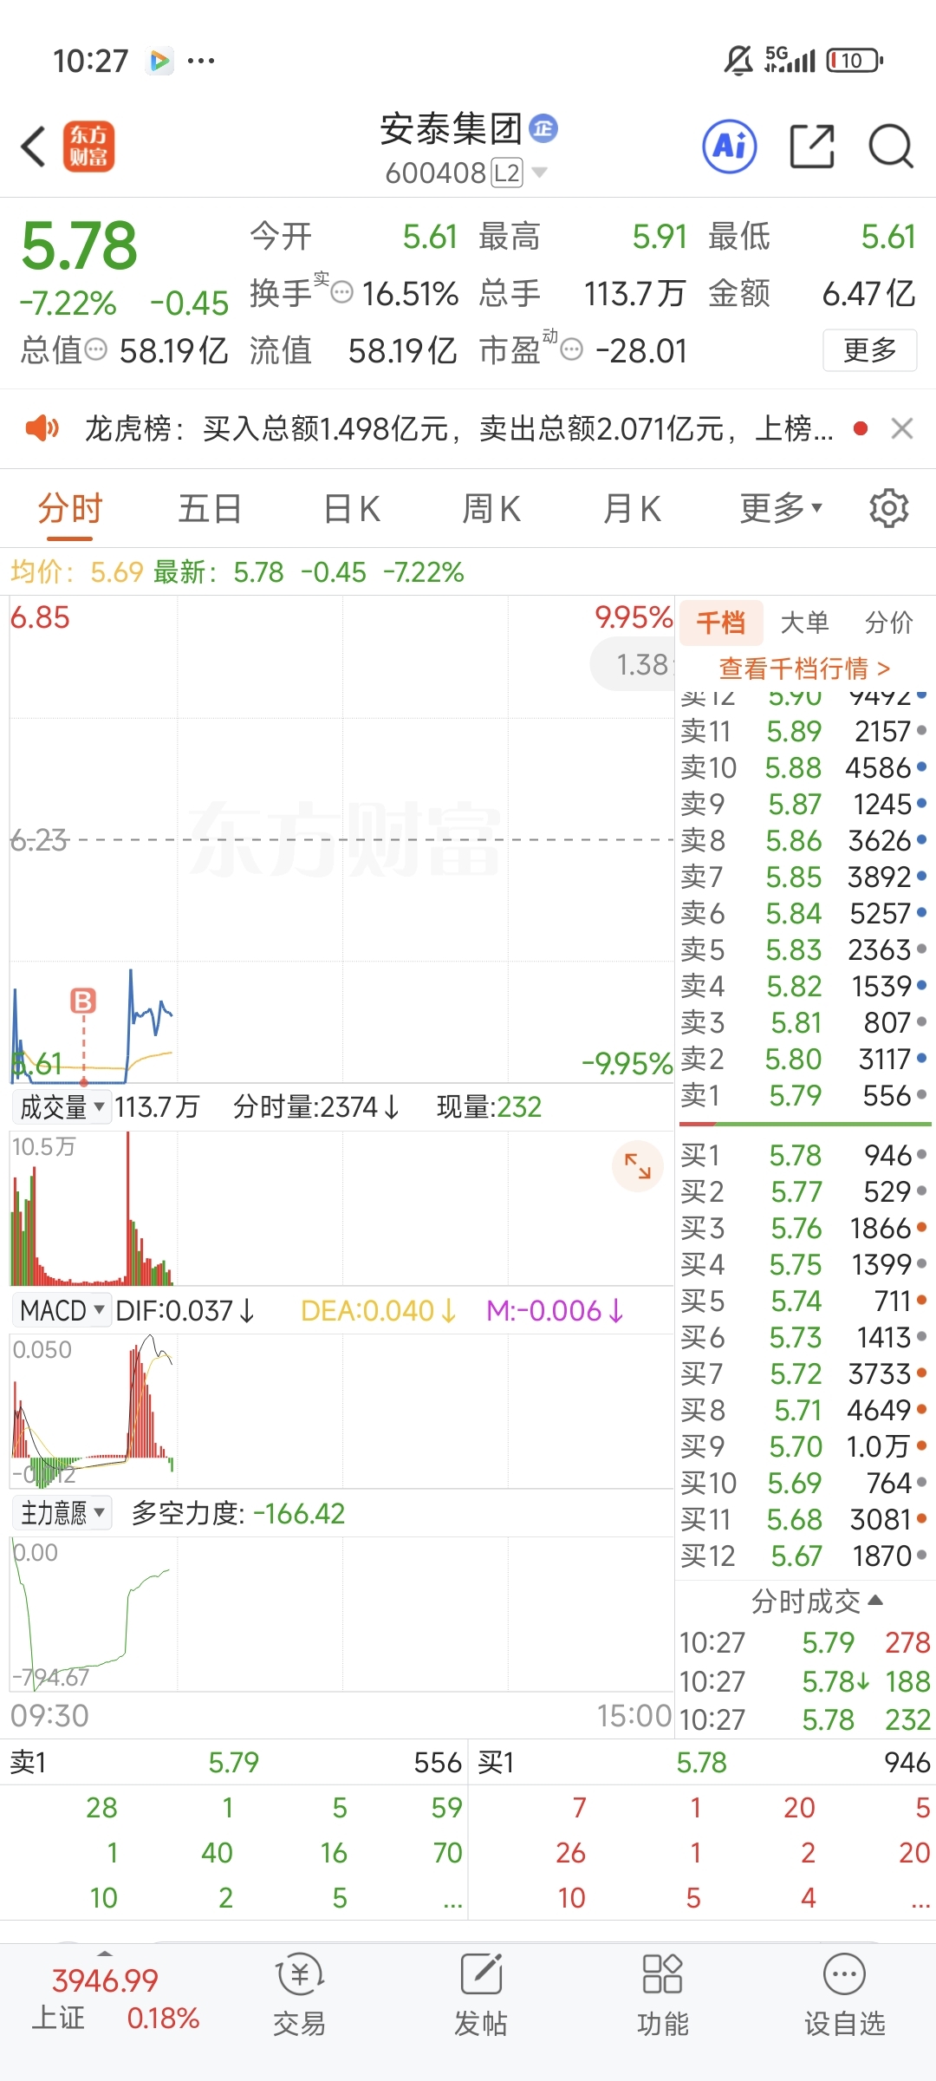Image resolution: width=936 pixels, height=2081 pixels.
Task: Switch to the 月K tab
Action: [632, 508]
